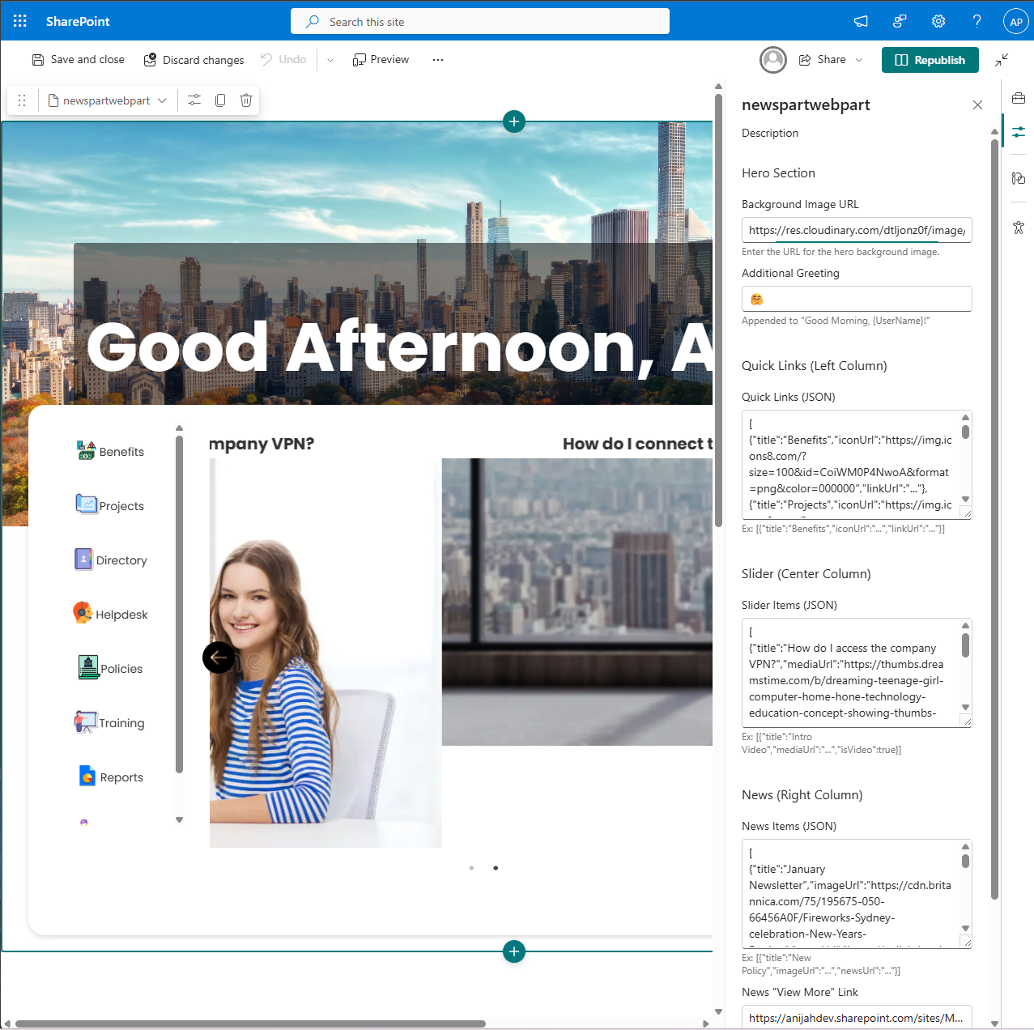Click the presence user avatar beside Share
The width and height of the screenshot is (1034, 1030).
point(773,60)
